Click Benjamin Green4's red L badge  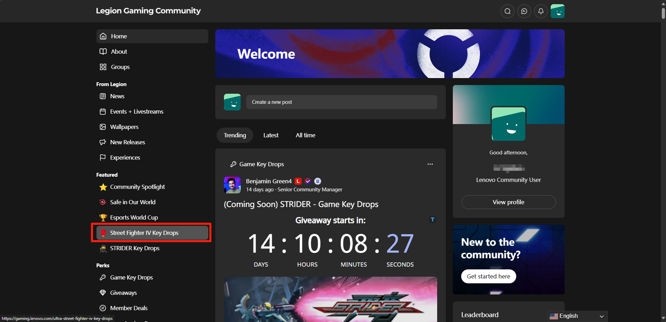pyautogui.click(x=298, y=181)
